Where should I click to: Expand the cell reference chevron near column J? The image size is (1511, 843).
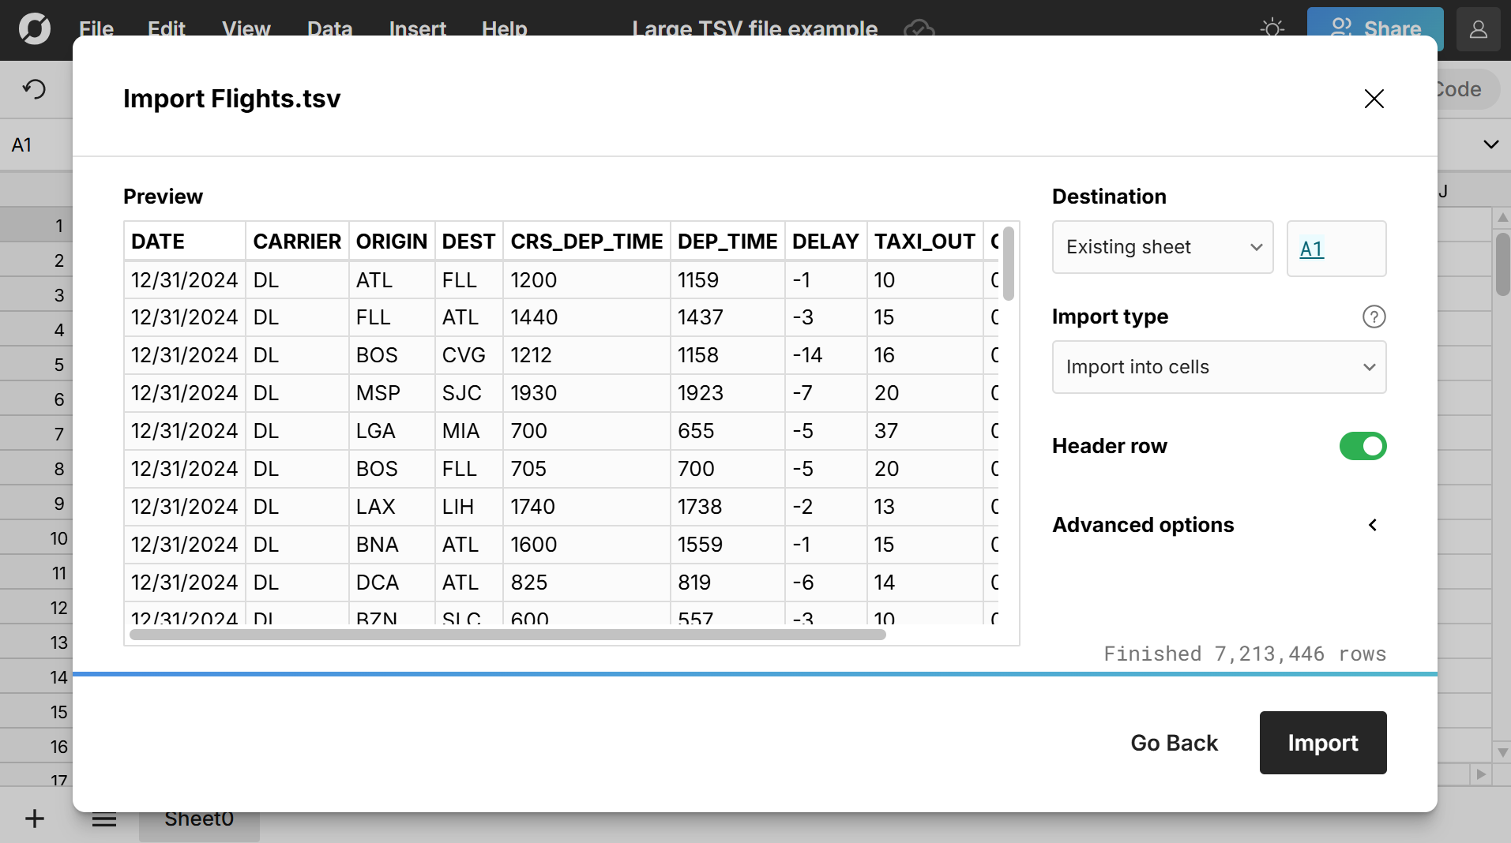[x=1489, y=144]
